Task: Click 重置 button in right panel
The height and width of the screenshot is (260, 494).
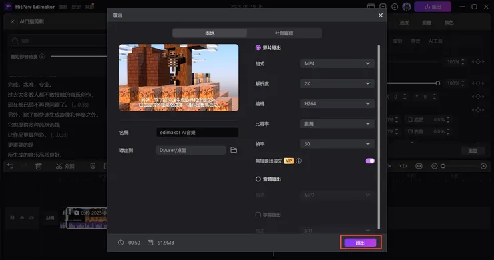Action: tap(473, 151)
